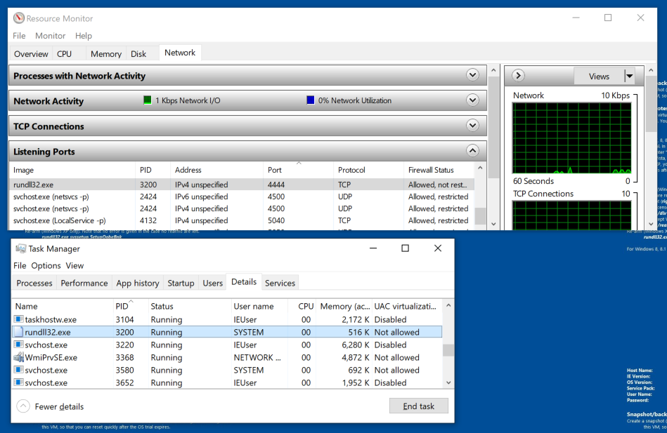Expand the Processes with Network Activity section

tap(472, 75)
